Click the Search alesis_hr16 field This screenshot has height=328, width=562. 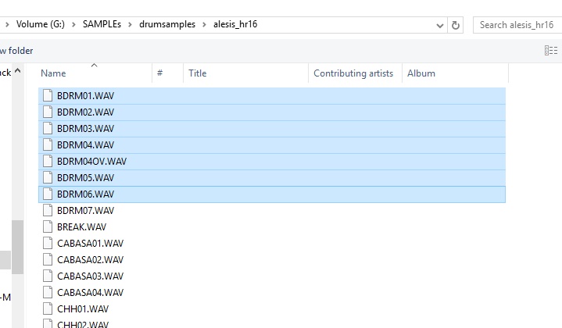(x=517, y=25)
